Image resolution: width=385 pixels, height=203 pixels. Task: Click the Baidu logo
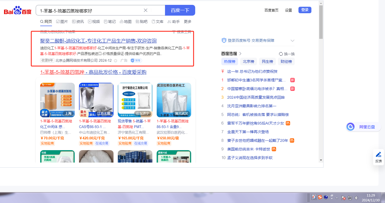18,11
